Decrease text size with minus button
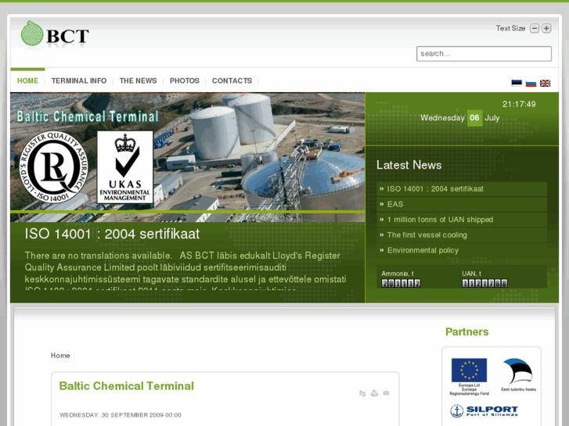This screenshot has width=569, height=426. [535, 28]
